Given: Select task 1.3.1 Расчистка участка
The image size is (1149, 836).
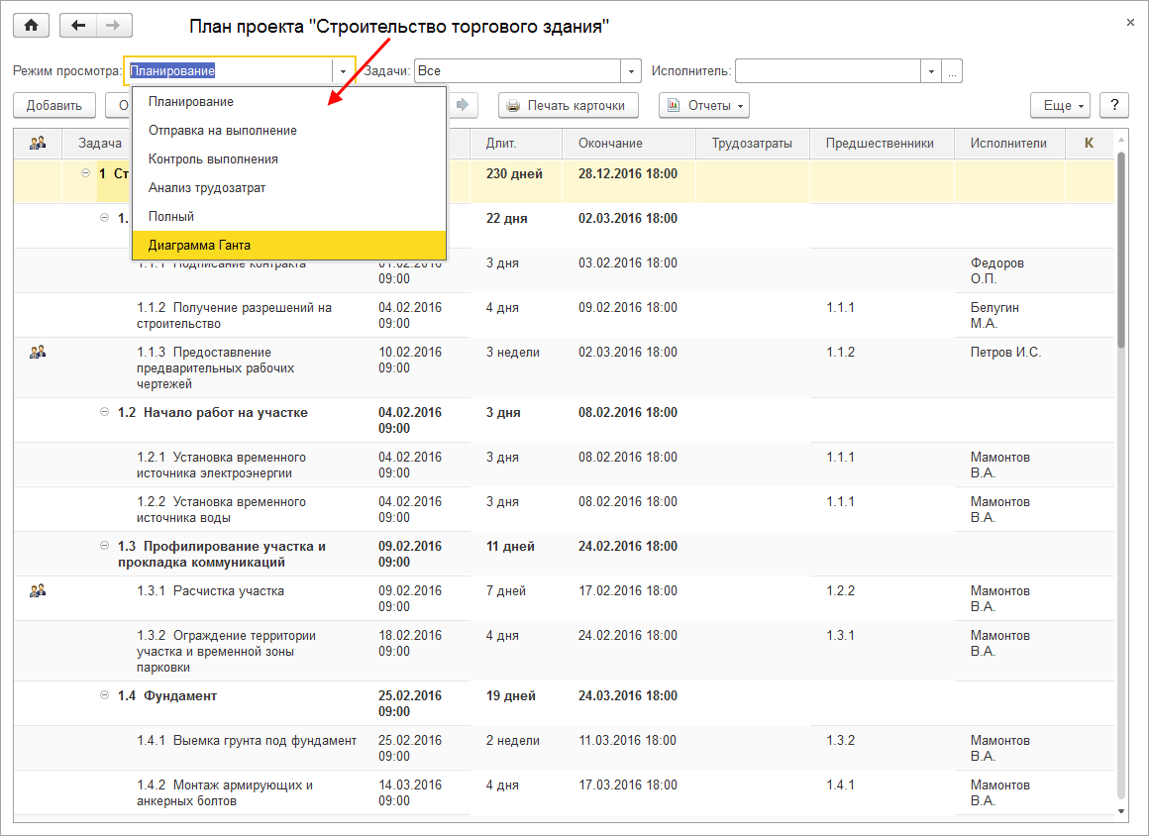Looking at the screenshot, I should coord(210,590).
